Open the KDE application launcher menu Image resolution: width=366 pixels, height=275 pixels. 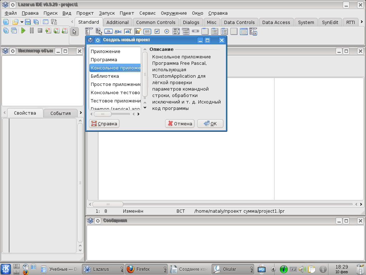pos(6,269)
